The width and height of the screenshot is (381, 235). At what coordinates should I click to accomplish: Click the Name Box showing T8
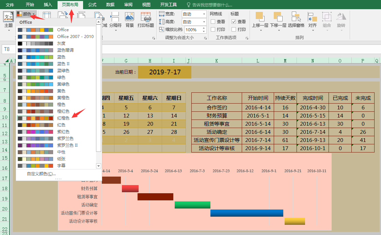coord(9,49)
